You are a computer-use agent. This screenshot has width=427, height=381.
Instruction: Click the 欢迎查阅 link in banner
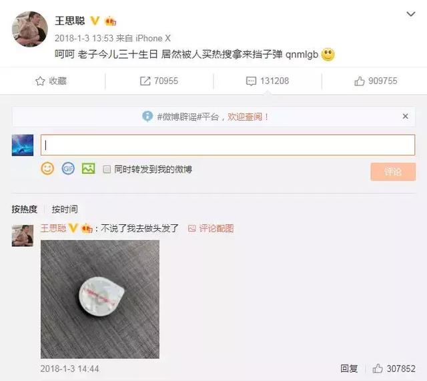click(245, 117)
